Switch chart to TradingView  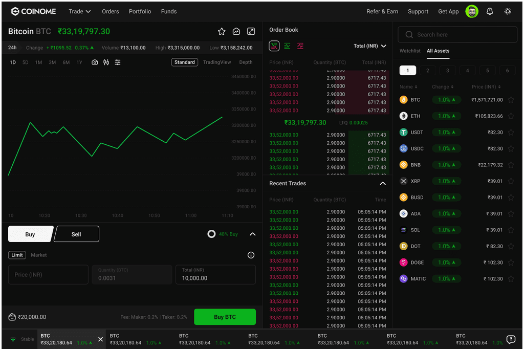click(x=217, y=62)
